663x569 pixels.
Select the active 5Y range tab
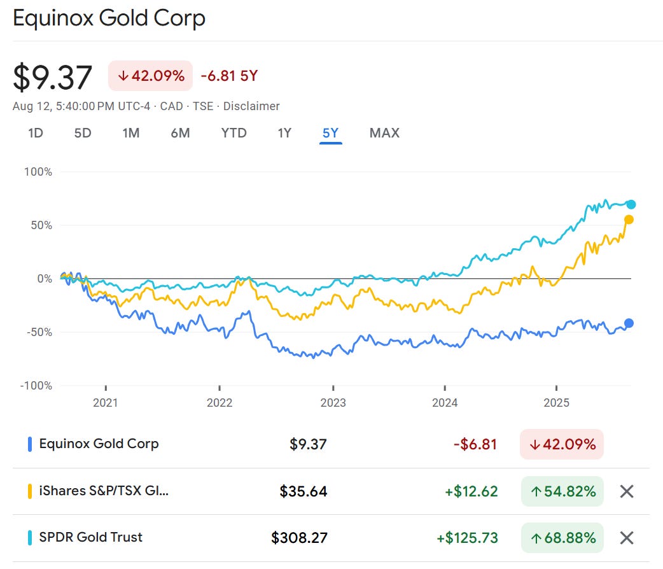click(x=331, y=133)
